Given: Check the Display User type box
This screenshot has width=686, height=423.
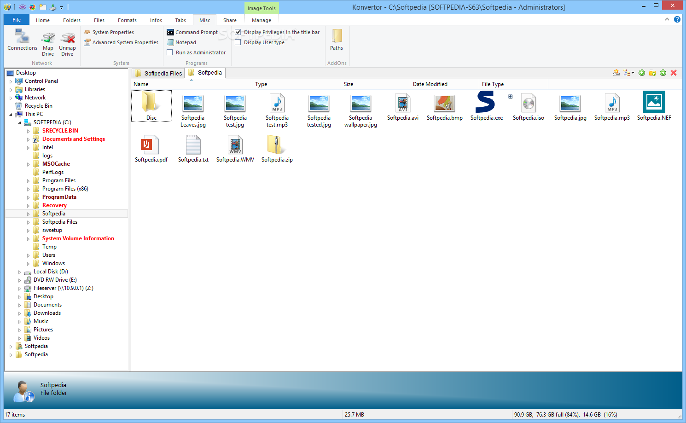Looking at the screenshot, I should [238, 42].
